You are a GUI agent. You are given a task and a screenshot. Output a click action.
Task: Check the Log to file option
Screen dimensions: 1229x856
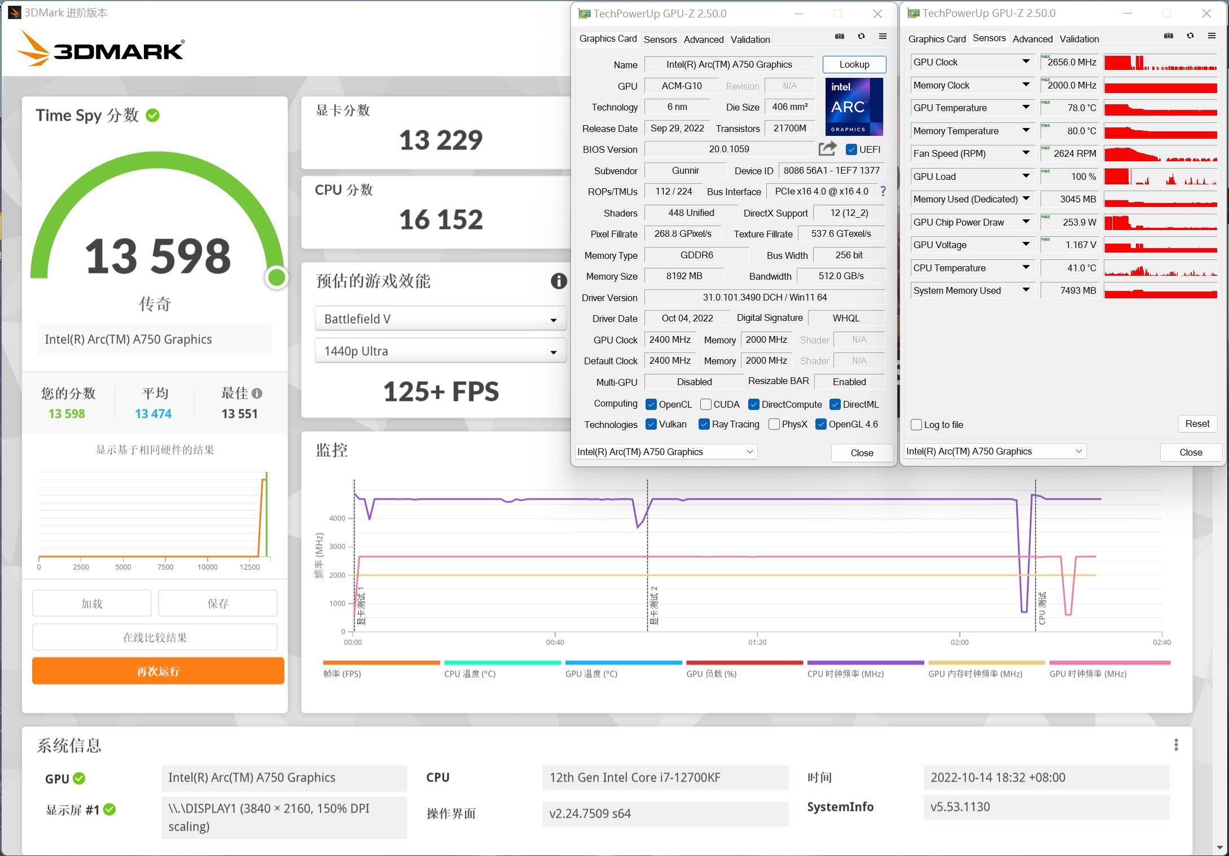click(916, 424)
